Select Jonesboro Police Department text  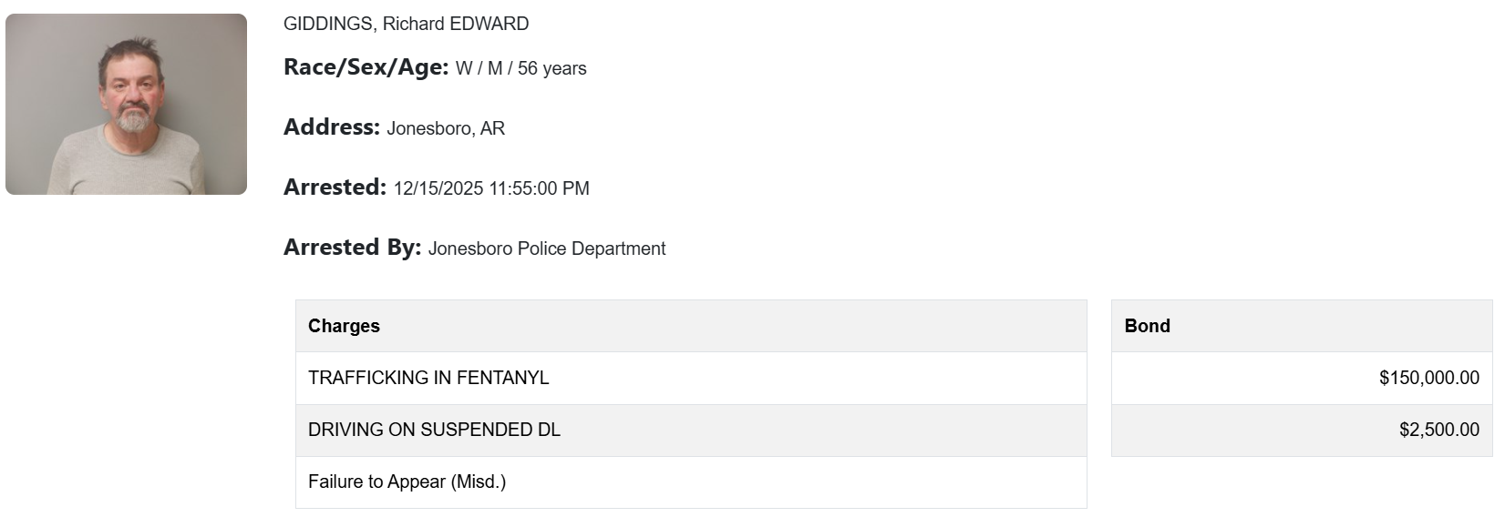tap(547, 249)
